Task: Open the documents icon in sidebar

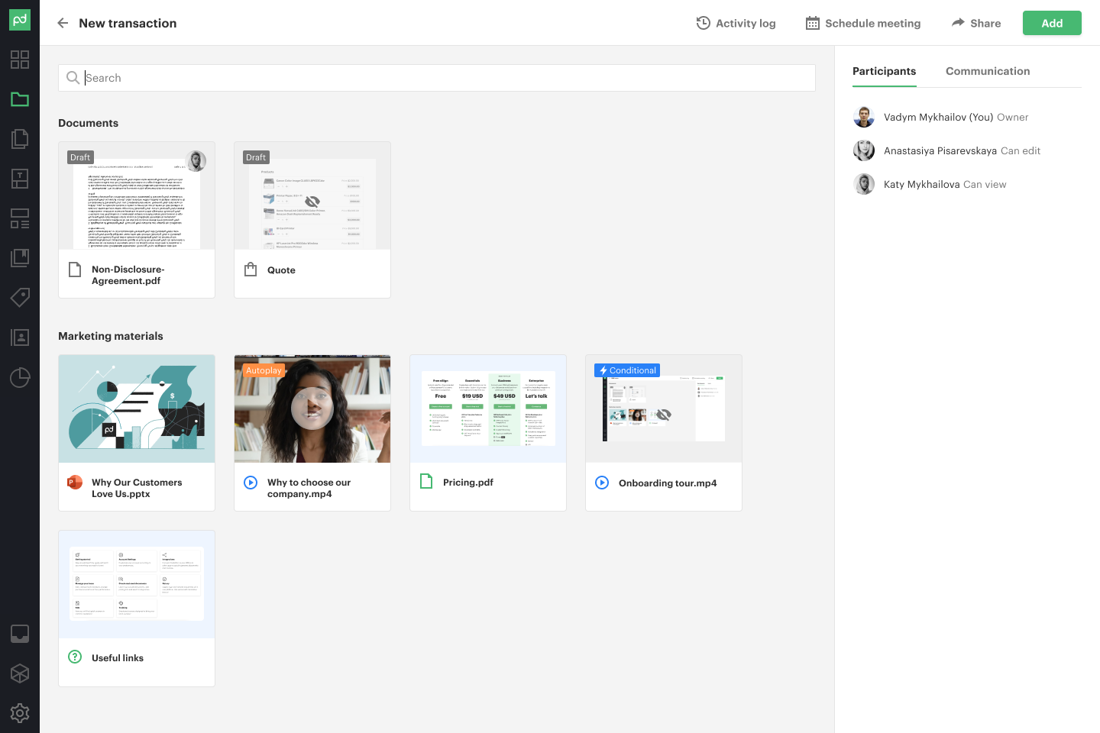Action: (x=20, y=139)
